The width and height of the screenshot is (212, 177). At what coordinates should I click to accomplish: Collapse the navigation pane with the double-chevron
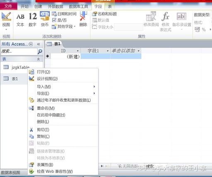tap(39, 44)
